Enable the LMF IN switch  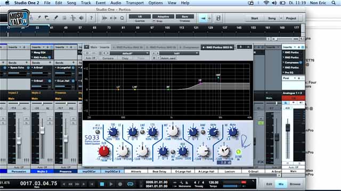142,132
